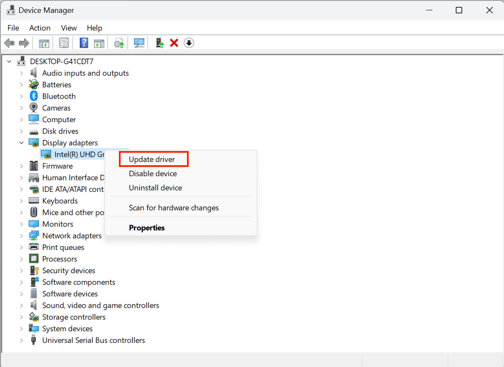This screenshot has height=367, width=504.
Task: Click the Uninstall device red X icon
Action: [x=174, y=43]
